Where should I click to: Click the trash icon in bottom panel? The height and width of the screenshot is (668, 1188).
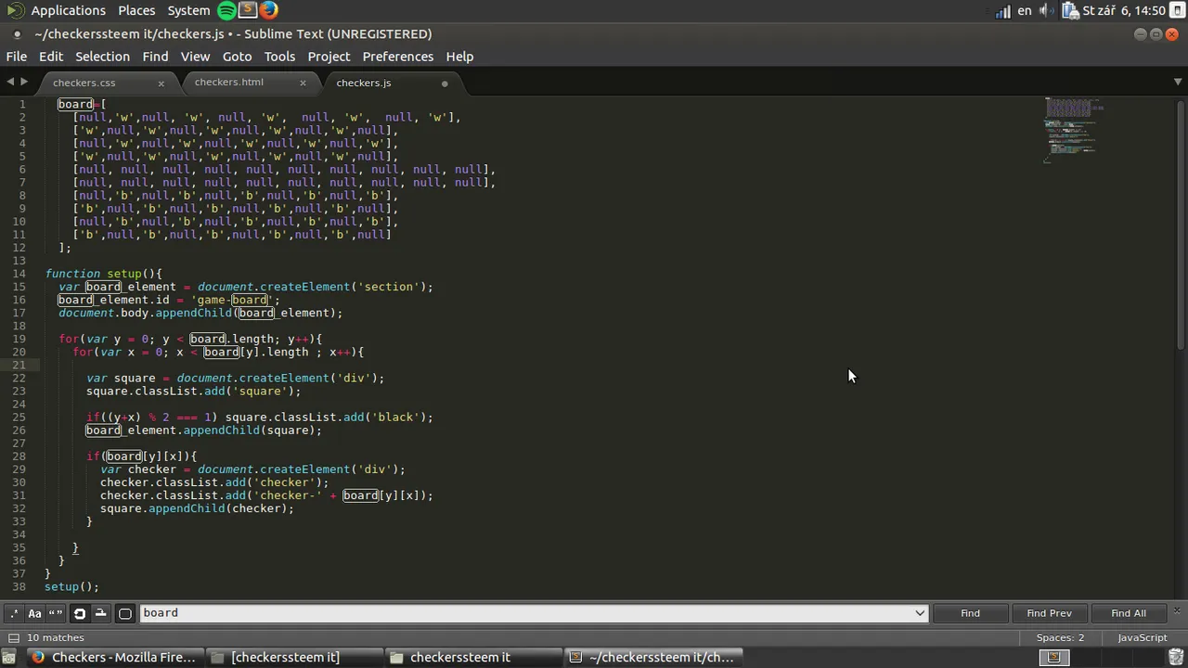pyautogui.click(x=1177, y=658)
